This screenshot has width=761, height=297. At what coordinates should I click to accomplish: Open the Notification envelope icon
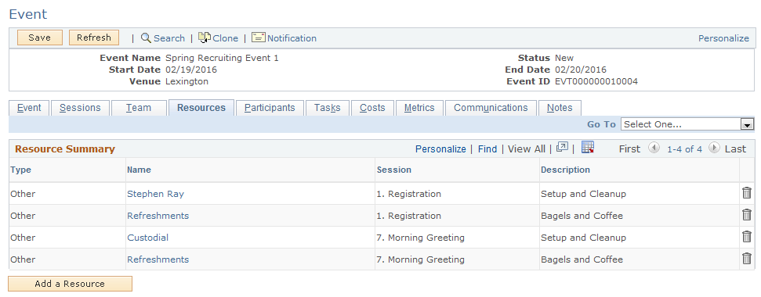point(258,38)
